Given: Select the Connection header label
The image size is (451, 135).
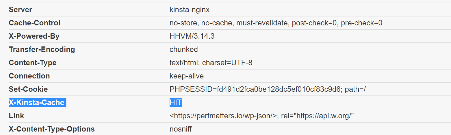Looking at the screenshot, I should [x=29, y=76].
